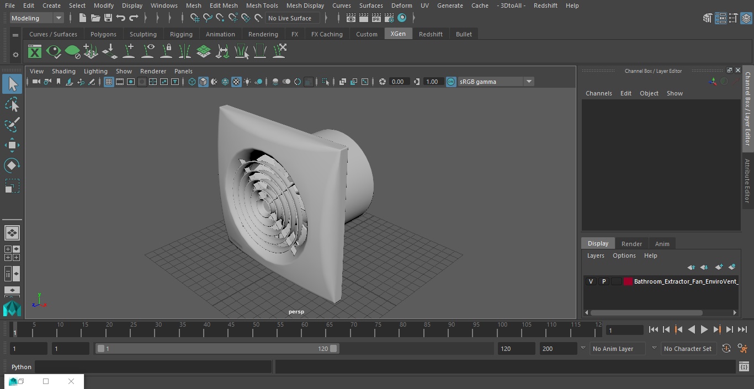Click the Hypershade sphere icon
754x389 pixels.
coord(402,18)
